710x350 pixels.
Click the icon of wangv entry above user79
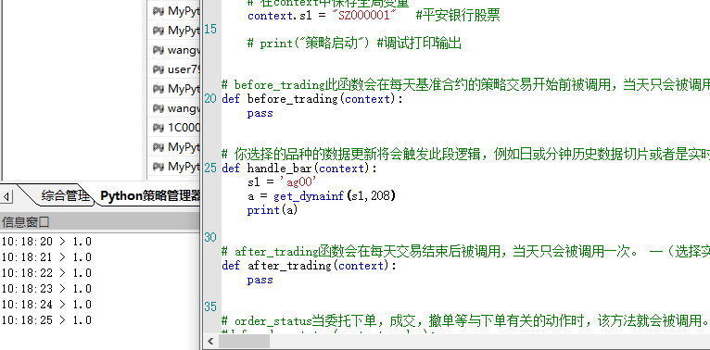click(158, 50)
